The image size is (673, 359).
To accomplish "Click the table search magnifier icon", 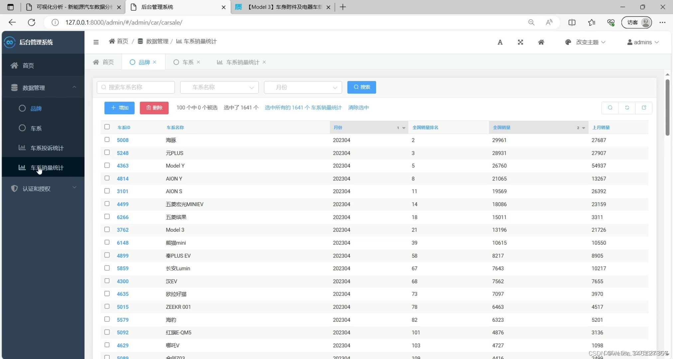I will [x=610, y=108].
